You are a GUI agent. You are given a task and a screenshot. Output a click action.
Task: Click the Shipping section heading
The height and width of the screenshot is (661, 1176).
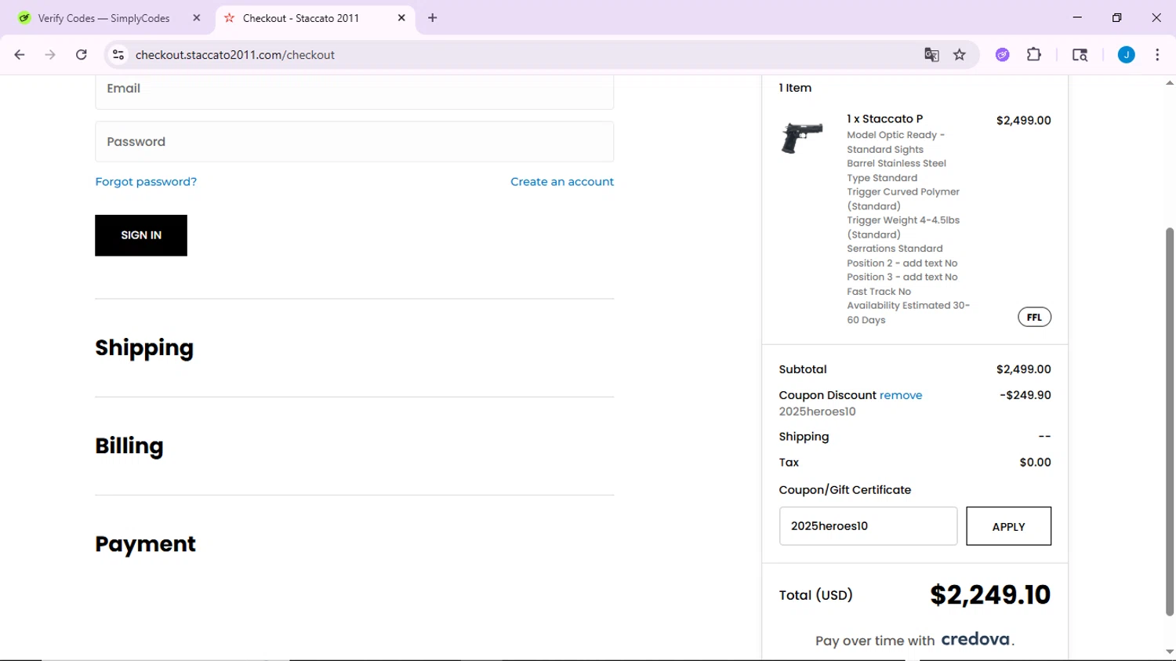coord(144,348)
